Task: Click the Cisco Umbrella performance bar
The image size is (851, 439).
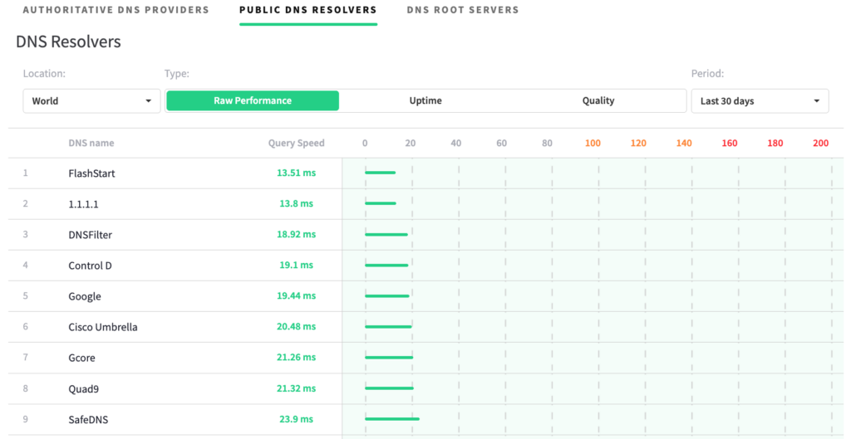Action: [388, 326]
